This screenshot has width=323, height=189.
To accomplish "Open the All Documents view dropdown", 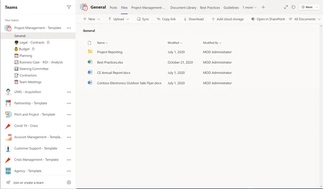I will point(305,19).
